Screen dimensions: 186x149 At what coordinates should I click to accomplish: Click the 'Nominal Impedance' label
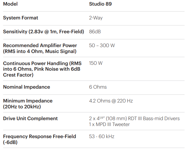[26, 87]
